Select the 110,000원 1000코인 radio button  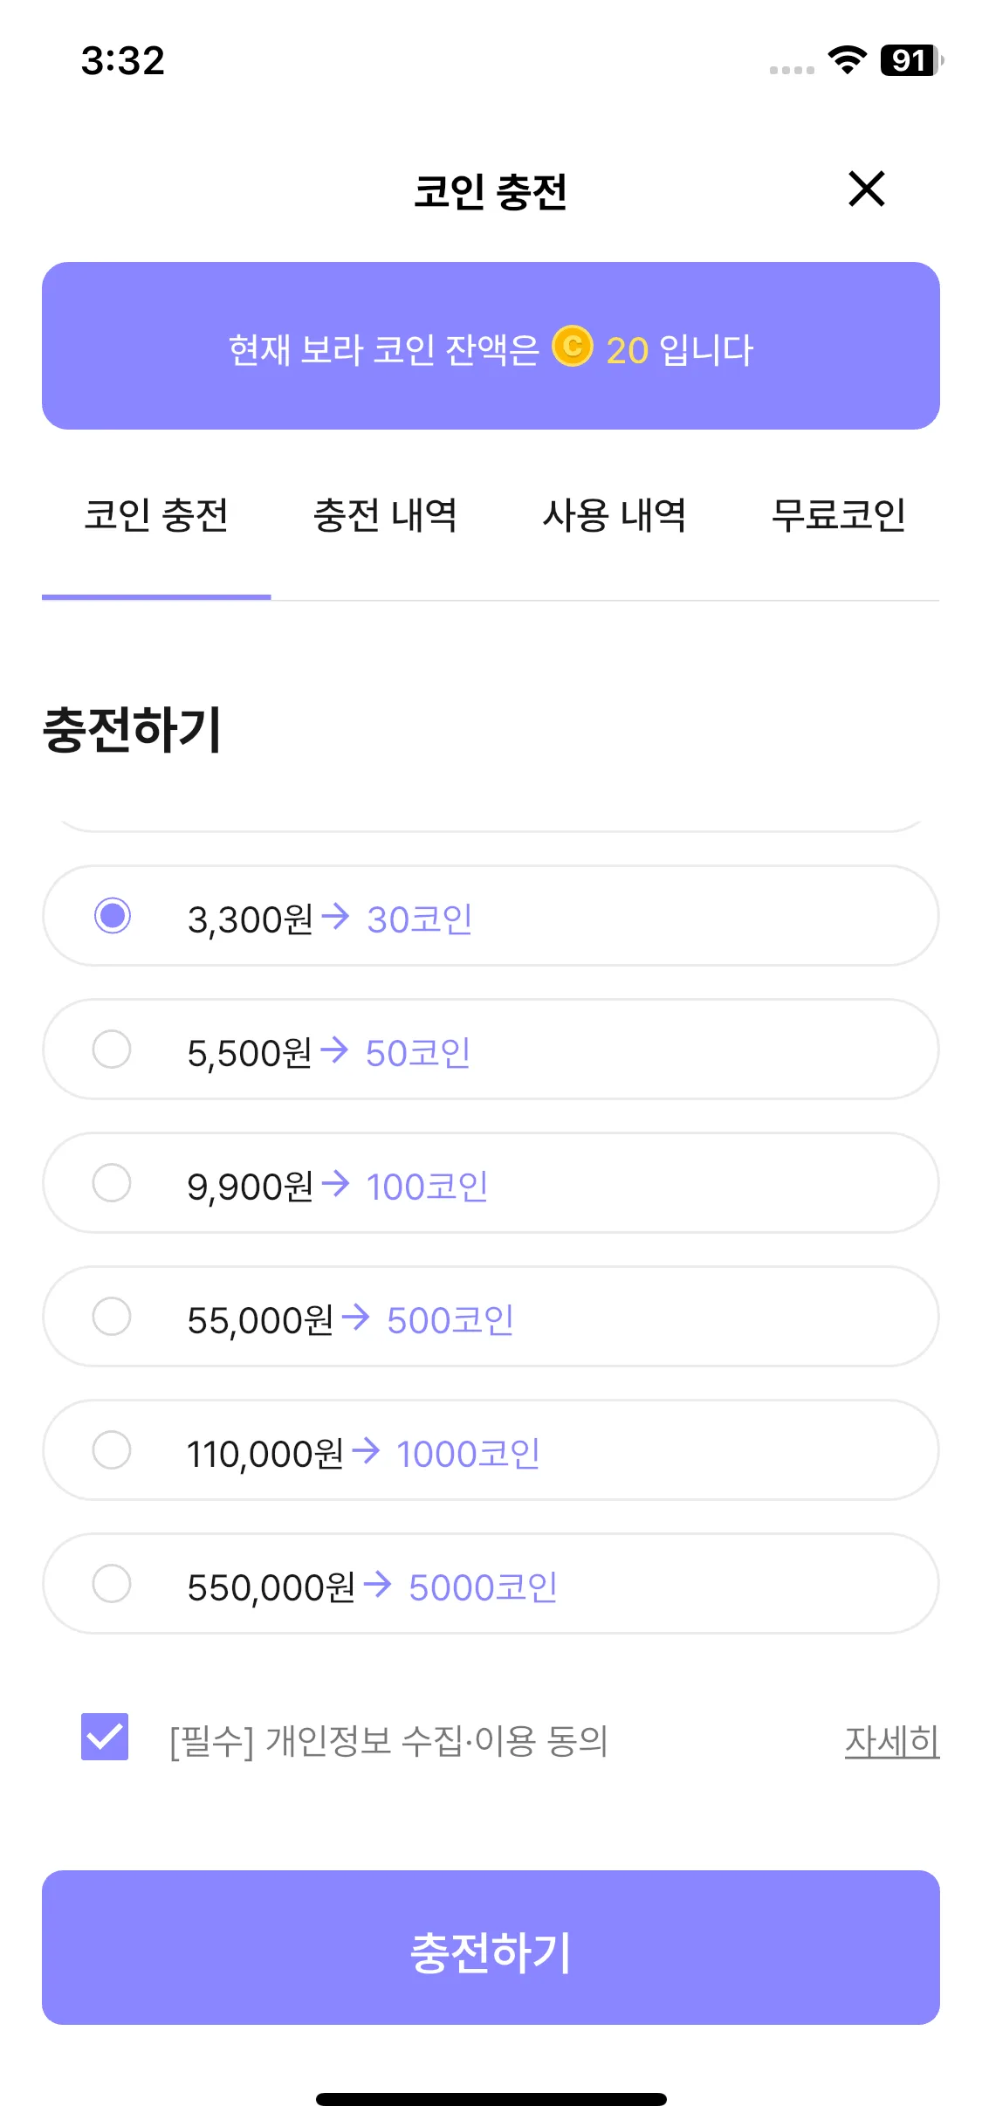pyautogui.click(x=113, y=1449)
